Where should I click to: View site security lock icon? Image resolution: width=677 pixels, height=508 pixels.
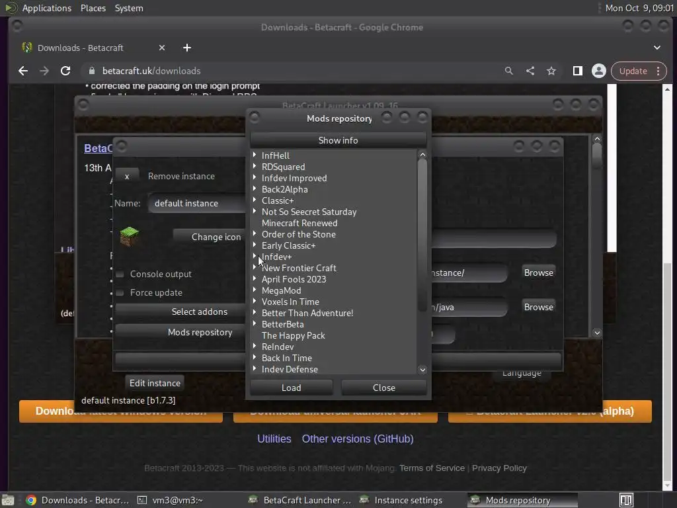[x=91, y=71]
